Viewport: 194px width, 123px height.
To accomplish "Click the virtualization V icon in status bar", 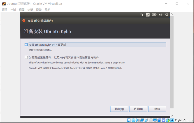I will click(163, 120).
